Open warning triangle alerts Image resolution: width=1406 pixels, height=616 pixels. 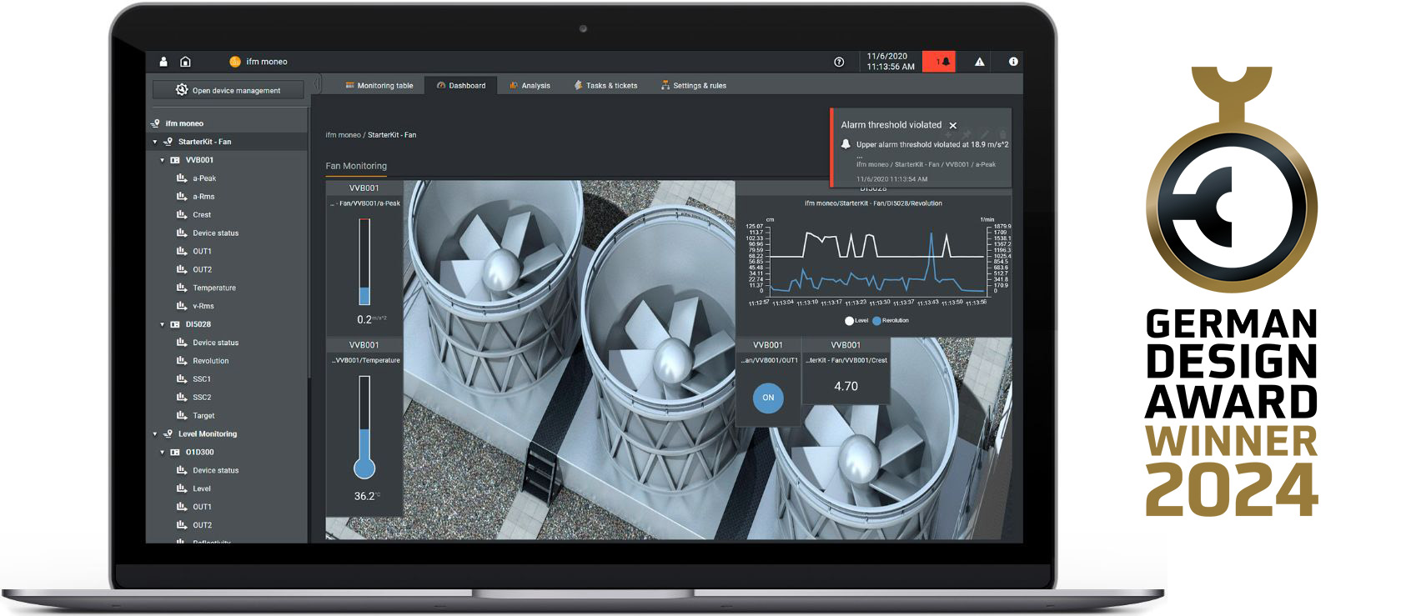tap(980, 62)
